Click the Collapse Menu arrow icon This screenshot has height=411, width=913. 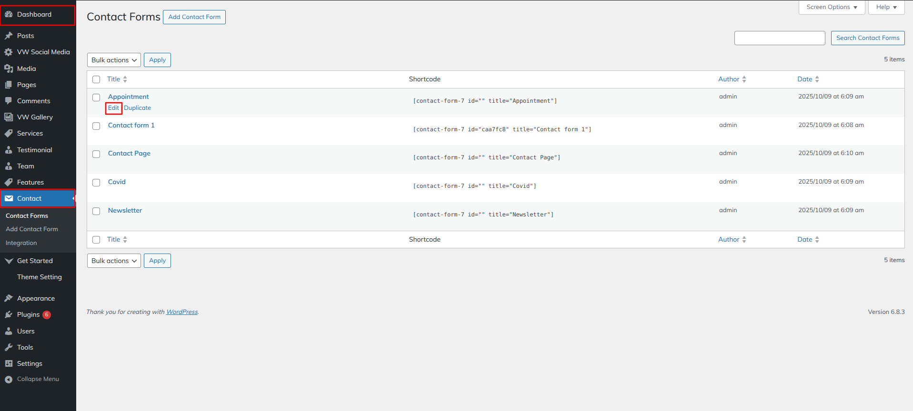[9, 379]
